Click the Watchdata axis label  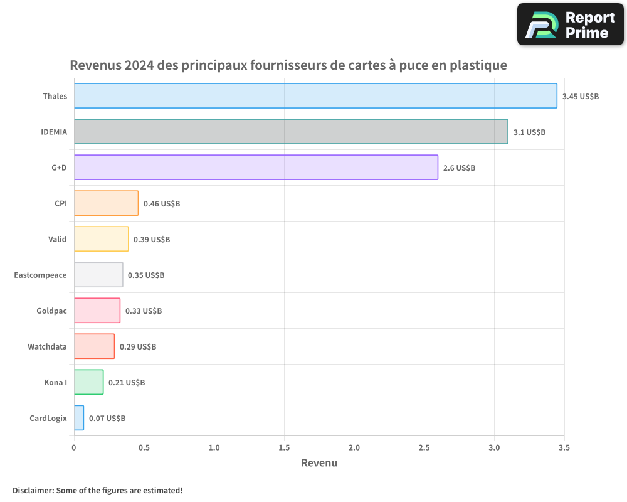click(x=47, y=346)
